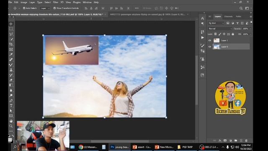Select the Hand tool
The width and height of the screenshot is (268, 151).
(11, 121)
